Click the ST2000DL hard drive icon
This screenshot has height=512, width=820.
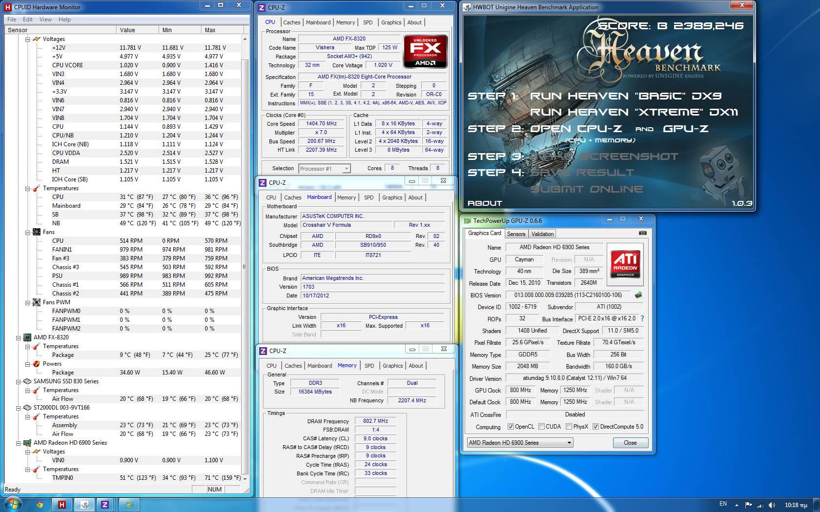coord(27,408)
